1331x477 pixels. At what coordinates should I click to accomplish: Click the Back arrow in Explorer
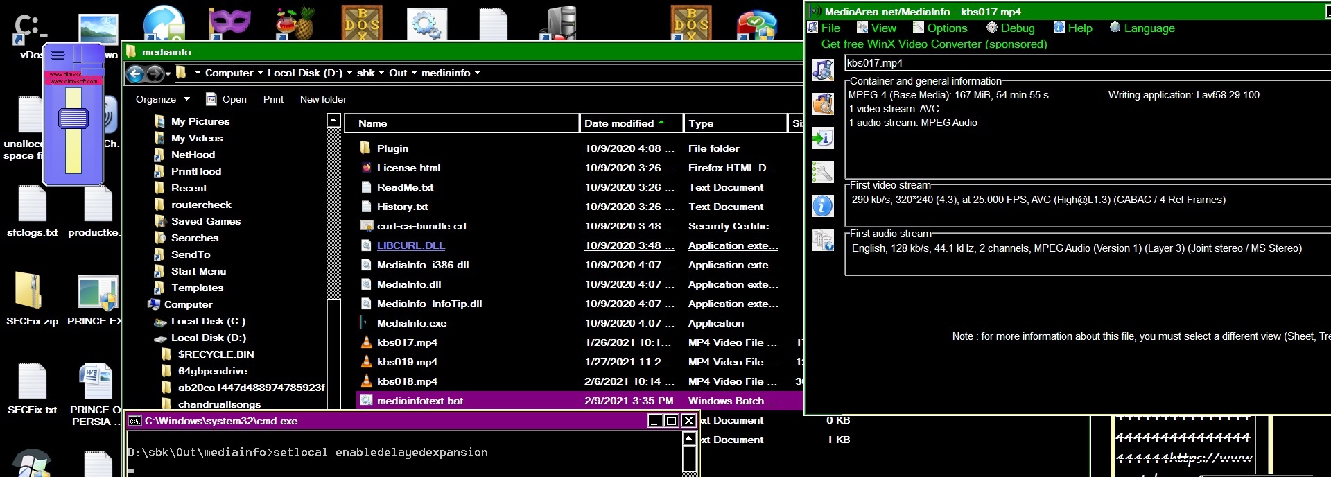[x=136, y=73]
